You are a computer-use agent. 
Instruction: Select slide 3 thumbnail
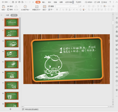[x=12, y=43]
